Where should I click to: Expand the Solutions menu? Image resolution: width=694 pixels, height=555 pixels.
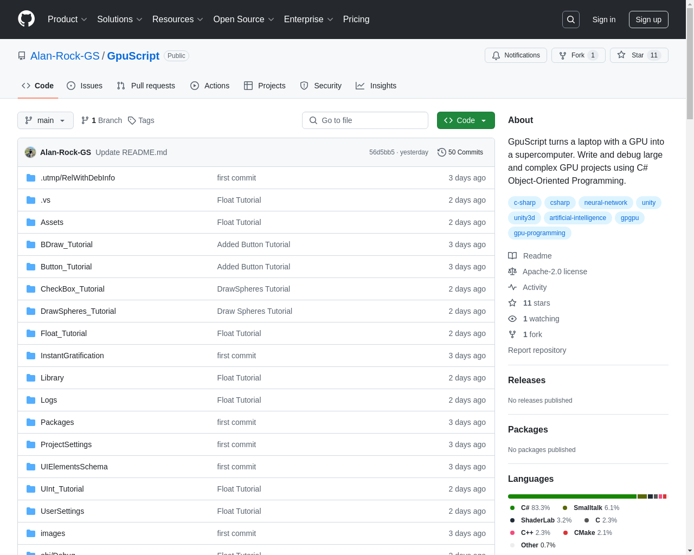120,20
